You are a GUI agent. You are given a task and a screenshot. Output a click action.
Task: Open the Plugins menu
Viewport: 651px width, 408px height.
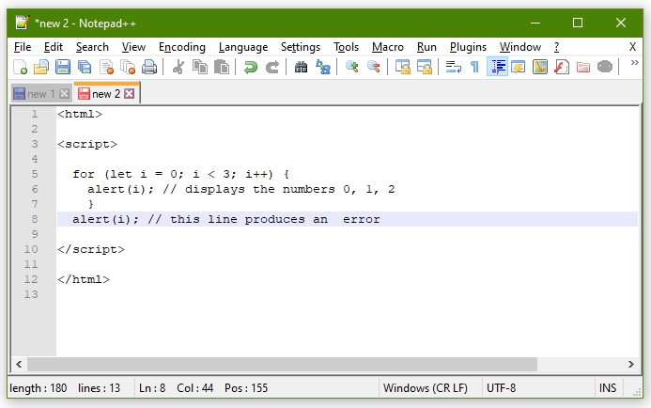(x=468, y=47)
